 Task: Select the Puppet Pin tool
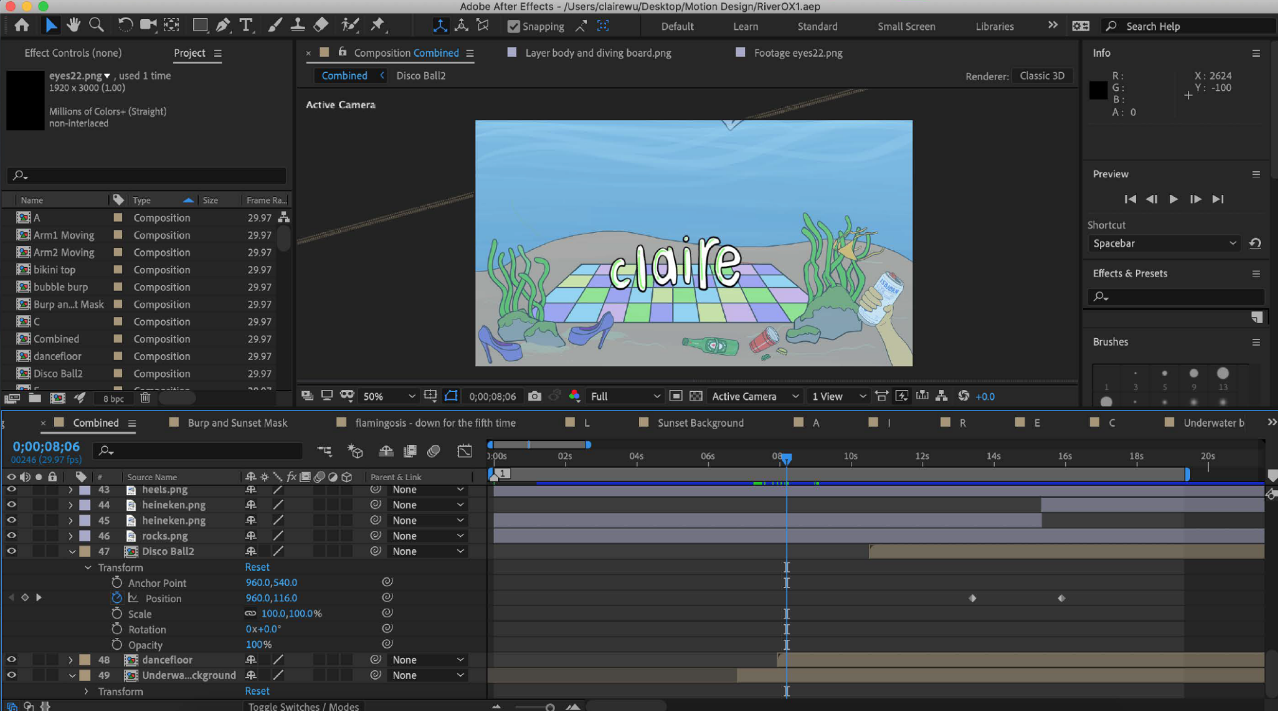tap(378, 25)
